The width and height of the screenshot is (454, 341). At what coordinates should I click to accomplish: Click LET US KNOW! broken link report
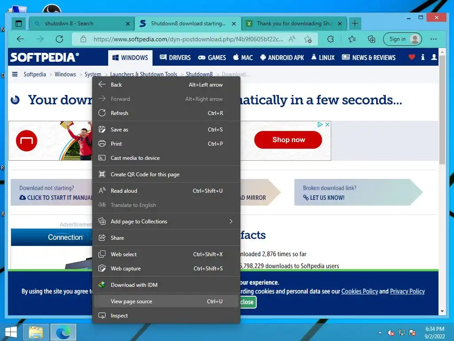(324, 198)
